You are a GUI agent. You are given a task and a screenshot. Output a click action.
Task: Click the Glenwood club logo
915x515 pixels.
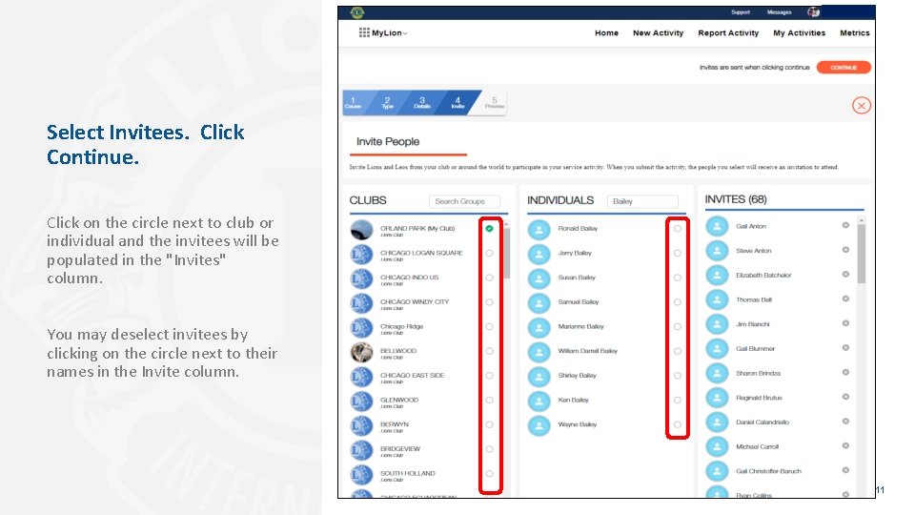(x=361, y=402)
